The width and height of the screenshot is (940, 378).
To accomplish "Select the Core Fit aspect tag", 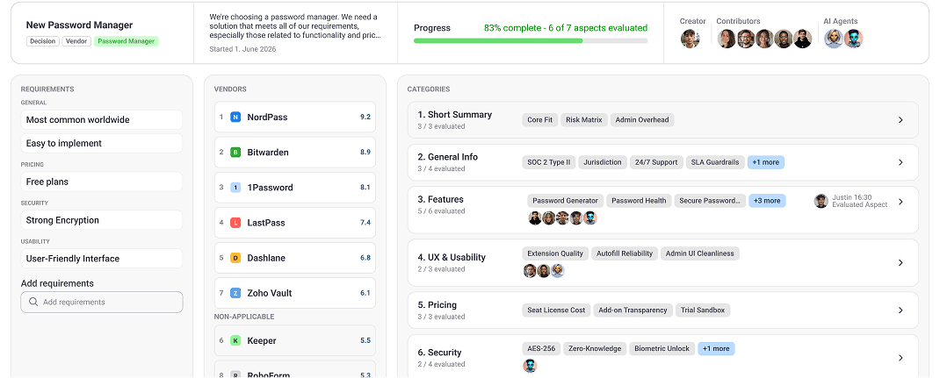I will (539, 119).
